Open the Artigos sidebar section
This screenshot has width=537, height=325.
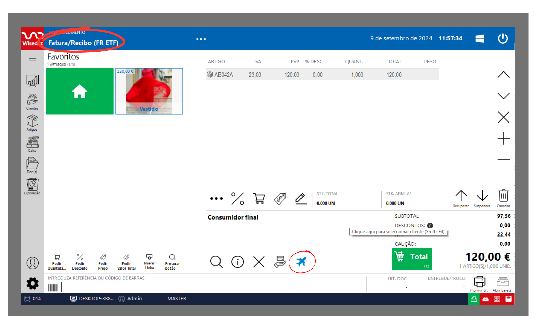(32, 123)
